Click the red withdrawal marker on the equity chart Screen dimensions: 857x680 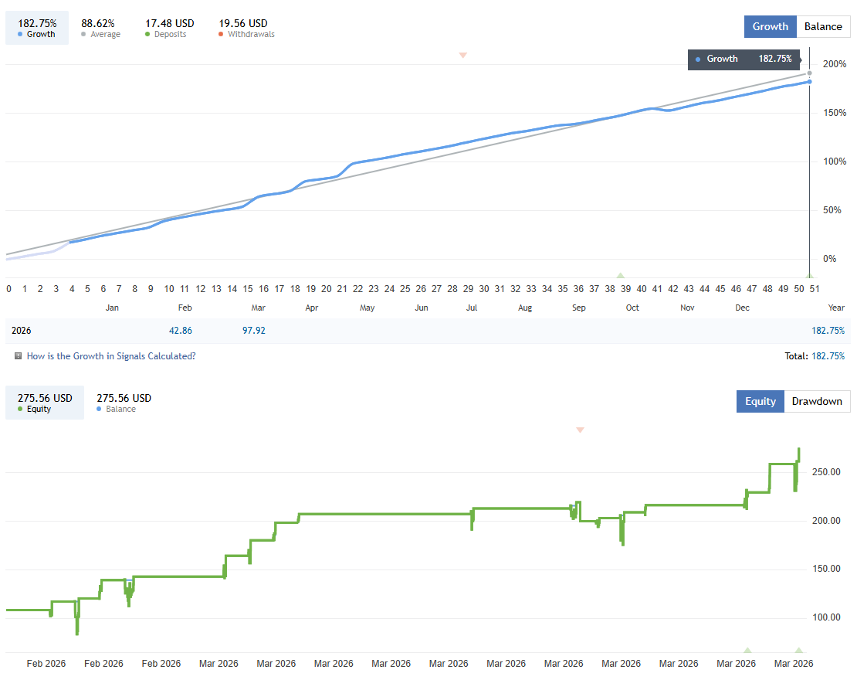pyautogui.click(x=580, y=430)
